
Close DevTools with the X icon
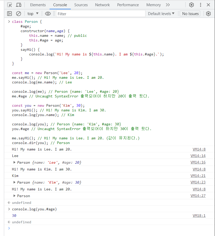208,5
